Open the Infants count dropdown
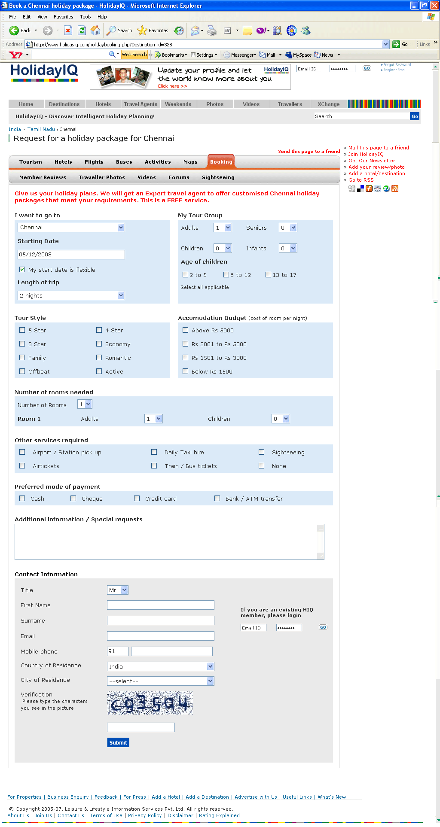Screen dimensions: 440x827 click(288, 248)
